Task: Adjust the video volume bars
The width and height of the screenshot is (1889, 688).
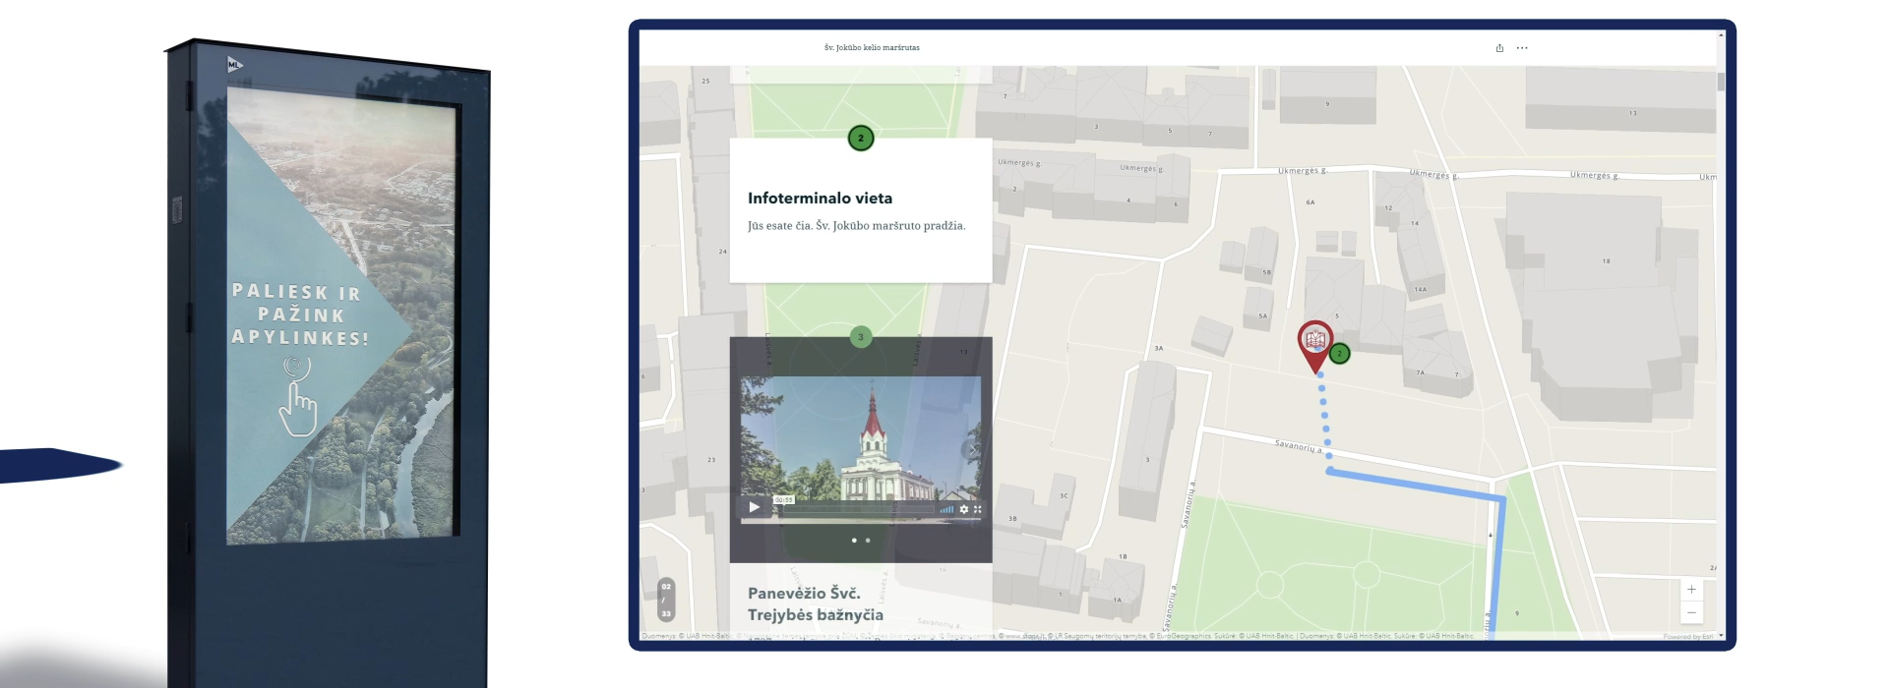Action: pyautogui.click(x=946, y=509)
